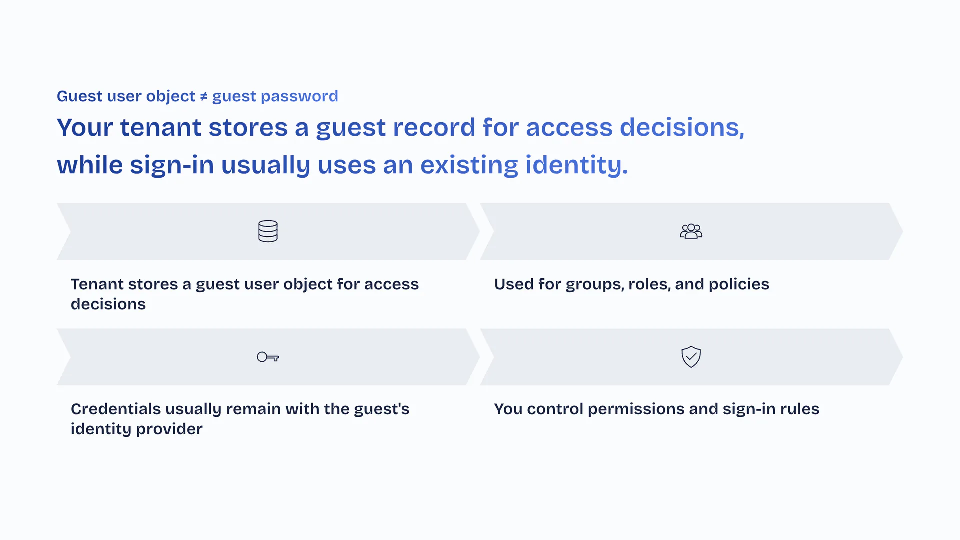Viewport: 960px width, 540px height.
Task: Click the words "Guest user object" in subtitle
Action: click(126, 96)
